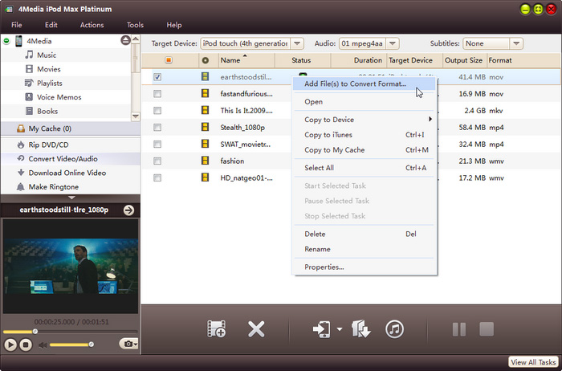Open the Tools menu
The width and height of the screenshot is (562, 371).
(x=135, y=25)
